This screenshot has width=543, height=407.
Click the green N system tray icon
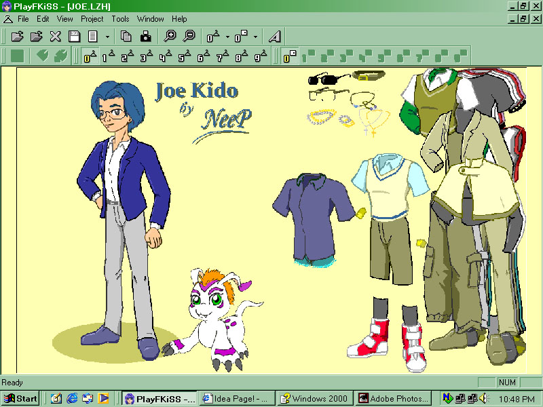[x=447, y=398]
